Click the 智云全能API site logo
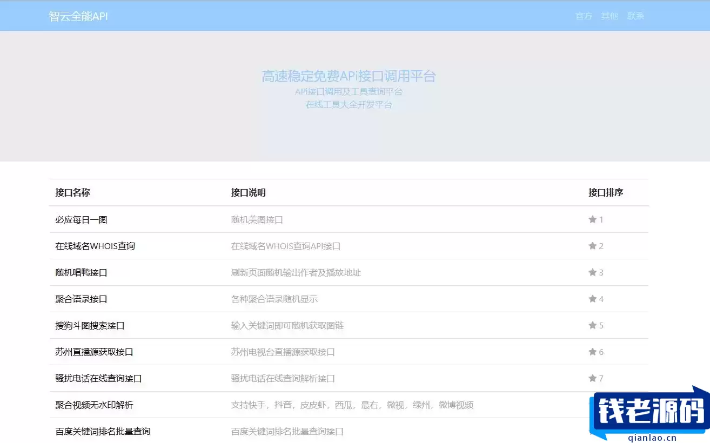Screen dimensions: 710x443 click(78, 16)
